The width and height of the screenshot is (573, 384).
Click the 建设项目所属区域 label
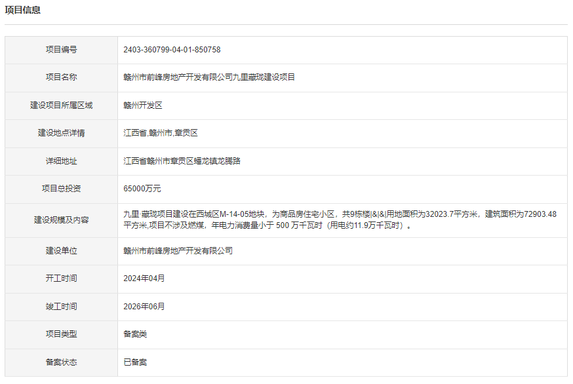pos(62,106)
